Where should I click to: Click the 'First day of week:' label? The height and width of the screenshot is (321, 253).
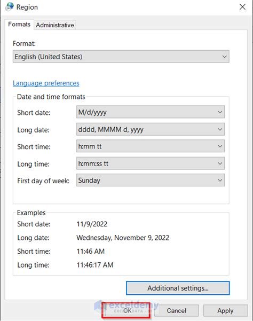pos(43,181)
